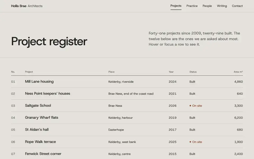Click Built status in Mill Lane row
254x159 pixels.
click(x=192, y=82)
